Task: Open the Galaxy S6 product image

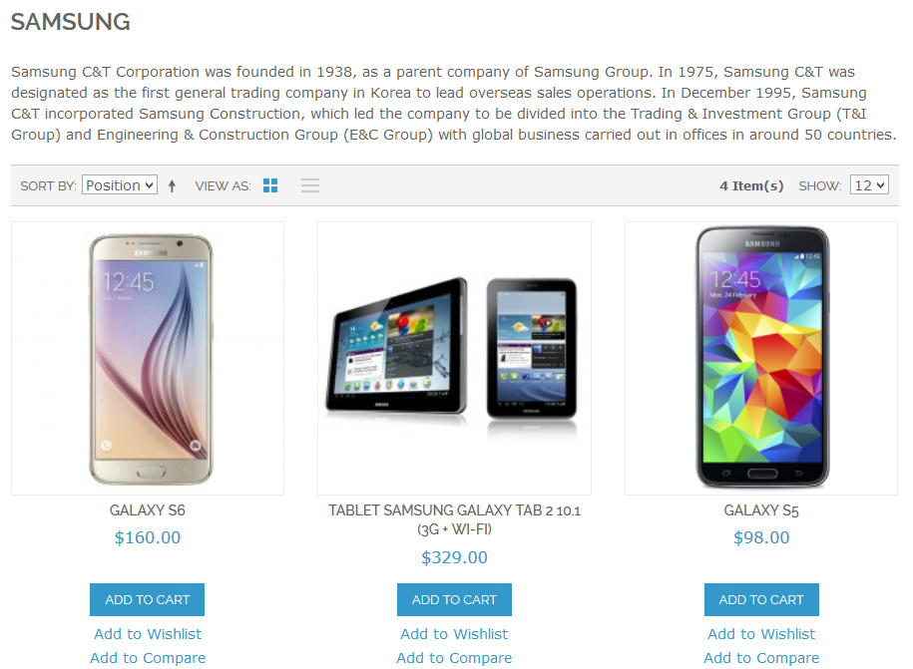Action: 148,358
